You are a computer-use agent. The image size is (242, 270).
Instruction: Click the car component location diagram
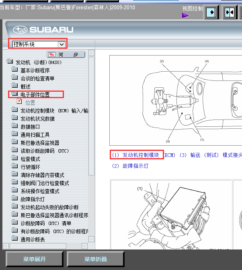(176, 100)
